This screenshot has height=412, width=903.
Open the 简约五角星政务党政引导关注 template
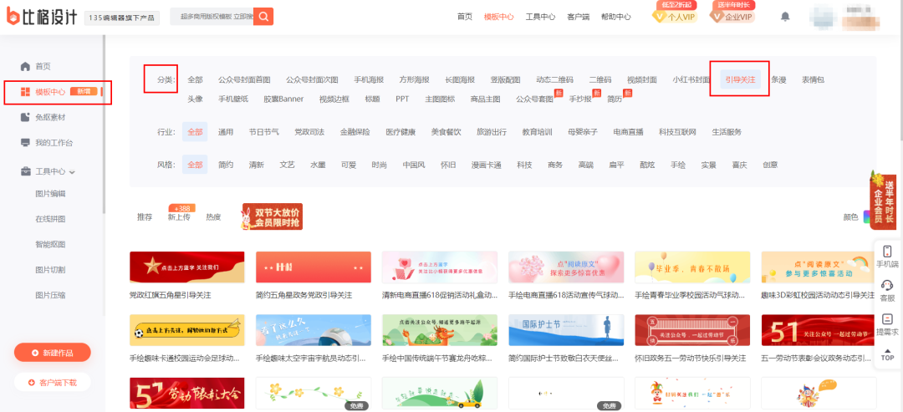pyautogui.click(x=314, y=267)
